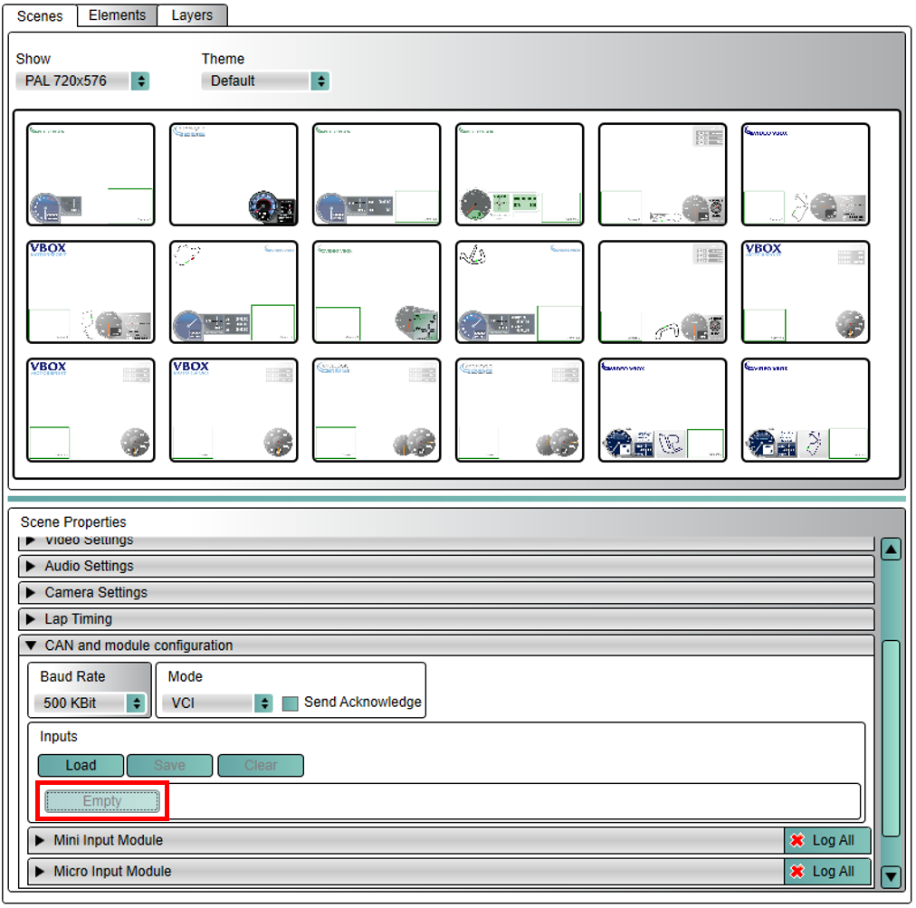
Task: Enable the Send Acknowledge checkbox
Action: coord(290,703)
